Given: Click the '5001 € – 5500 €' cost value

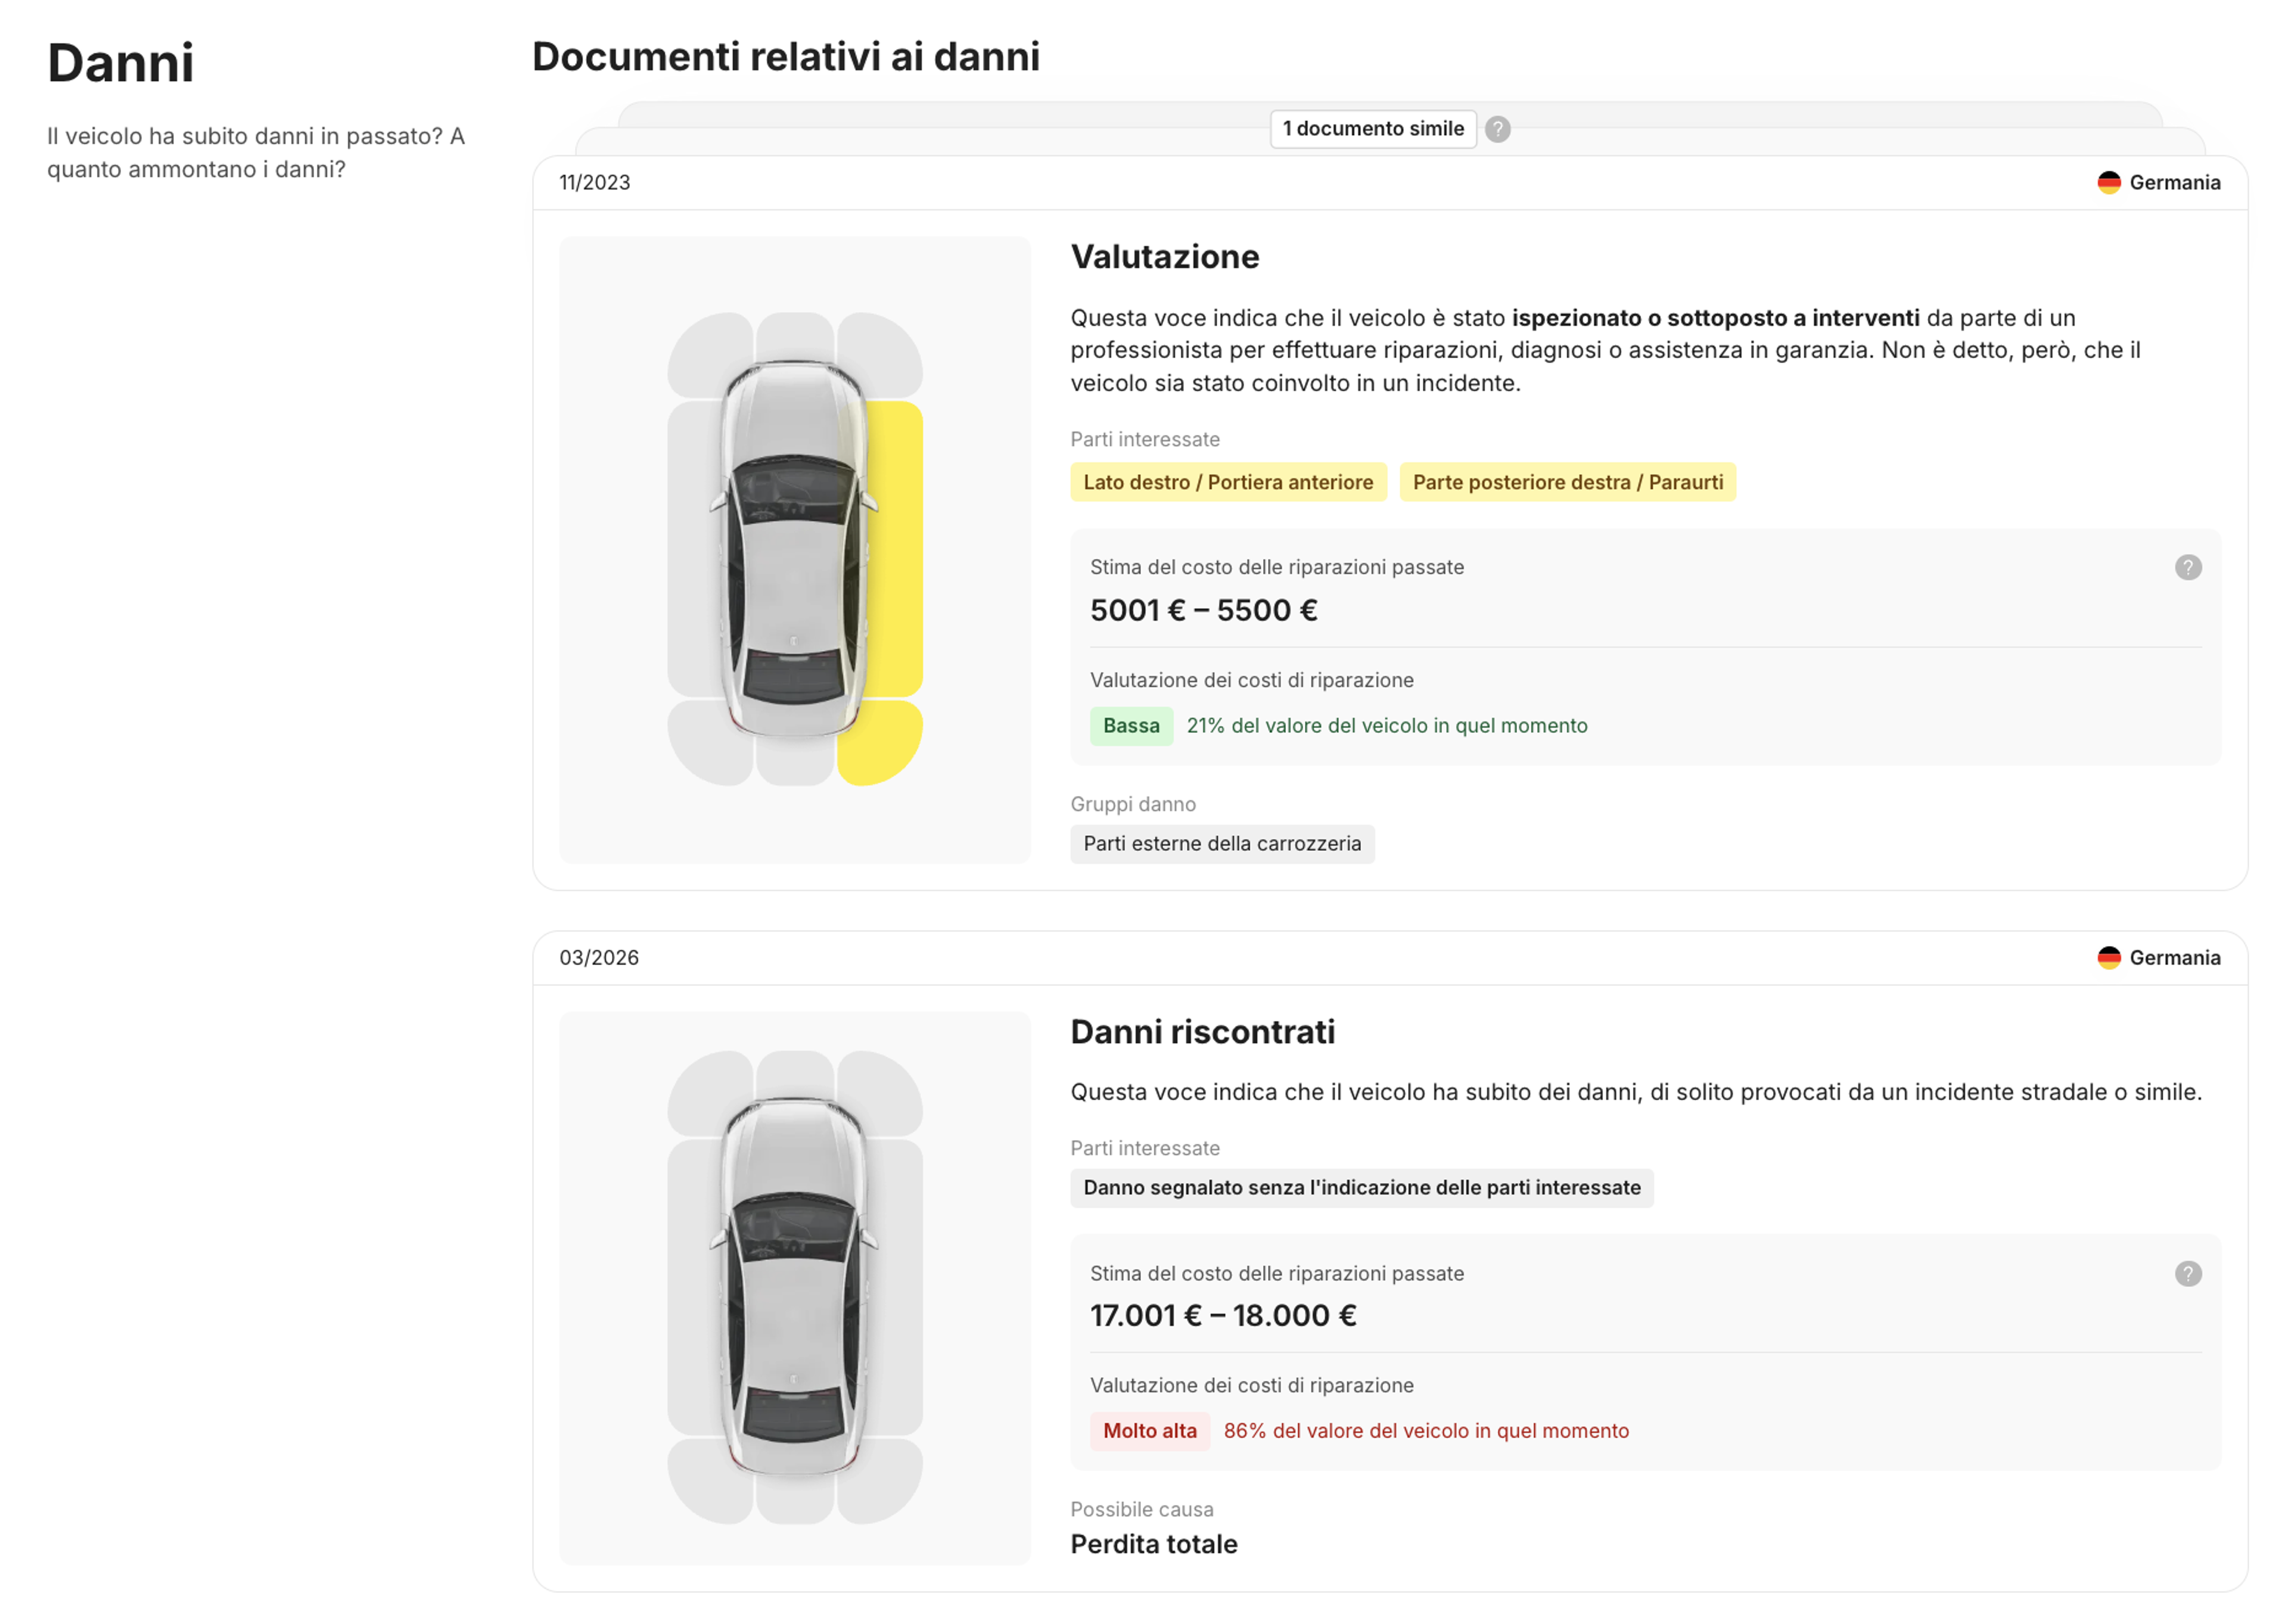Looking at the screenshot, I should [1204, 610].
